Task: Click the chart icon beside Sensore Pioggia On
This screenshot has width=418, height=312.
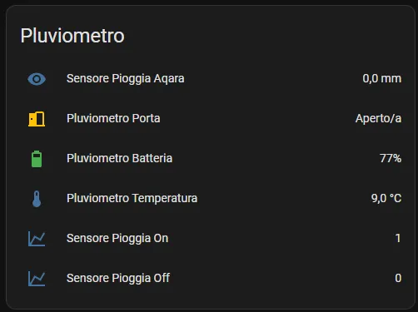Action: (x=37, y=239)
